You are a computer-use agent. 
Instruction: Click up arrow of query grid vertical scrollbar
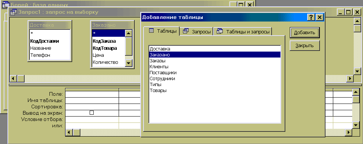click(356, 92)
